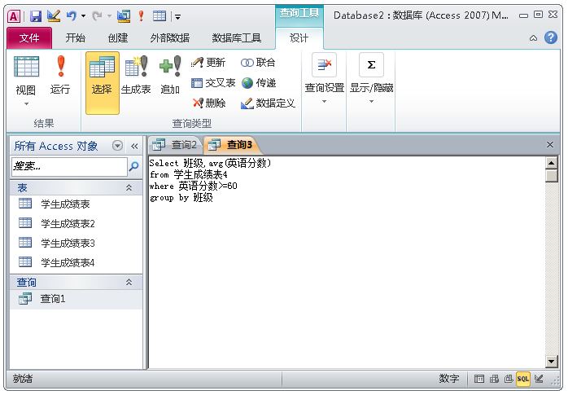Click the redo arrow icon

pos(97,16)
